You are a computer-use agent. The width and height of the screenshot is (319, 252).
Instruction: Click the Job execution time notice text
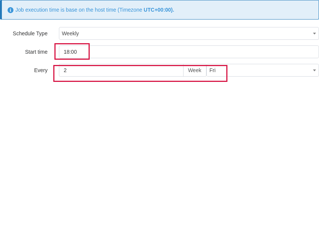[95, 10]
